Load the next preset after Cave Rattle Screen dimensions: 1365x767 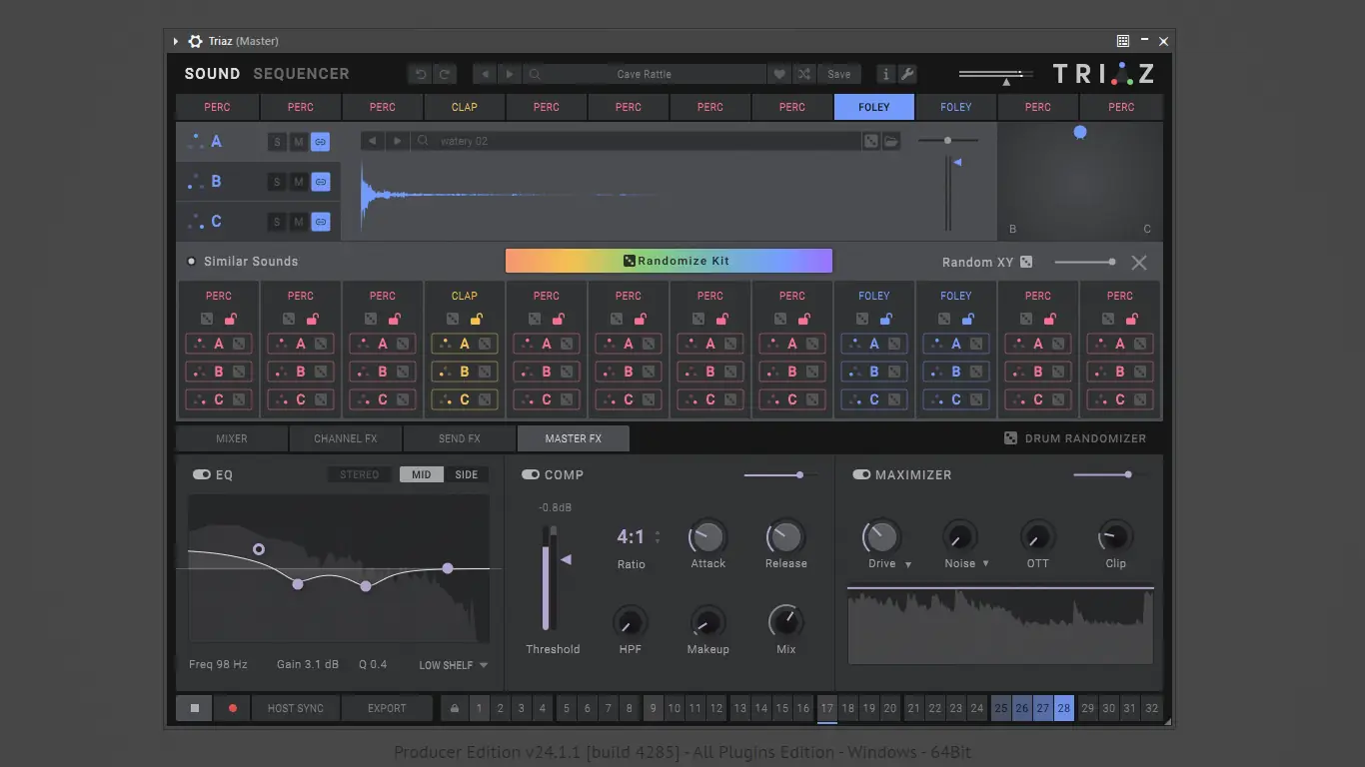pos(510,74)
